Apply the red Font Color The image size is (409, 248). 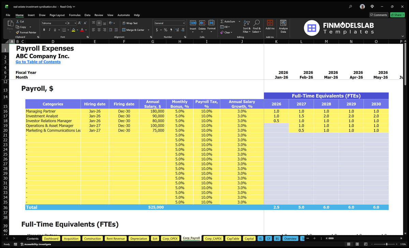(82, 30)
